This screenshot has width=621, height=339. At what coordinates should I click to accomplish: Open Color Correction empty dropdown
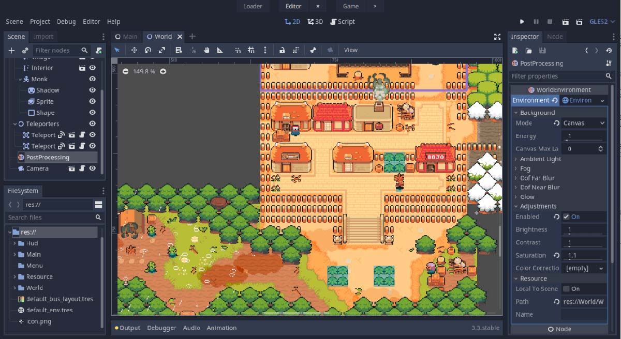click(584, 268)
